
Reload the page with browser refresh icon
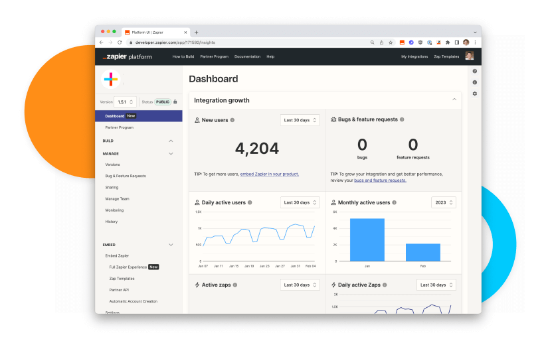click(x=120, y=42)
